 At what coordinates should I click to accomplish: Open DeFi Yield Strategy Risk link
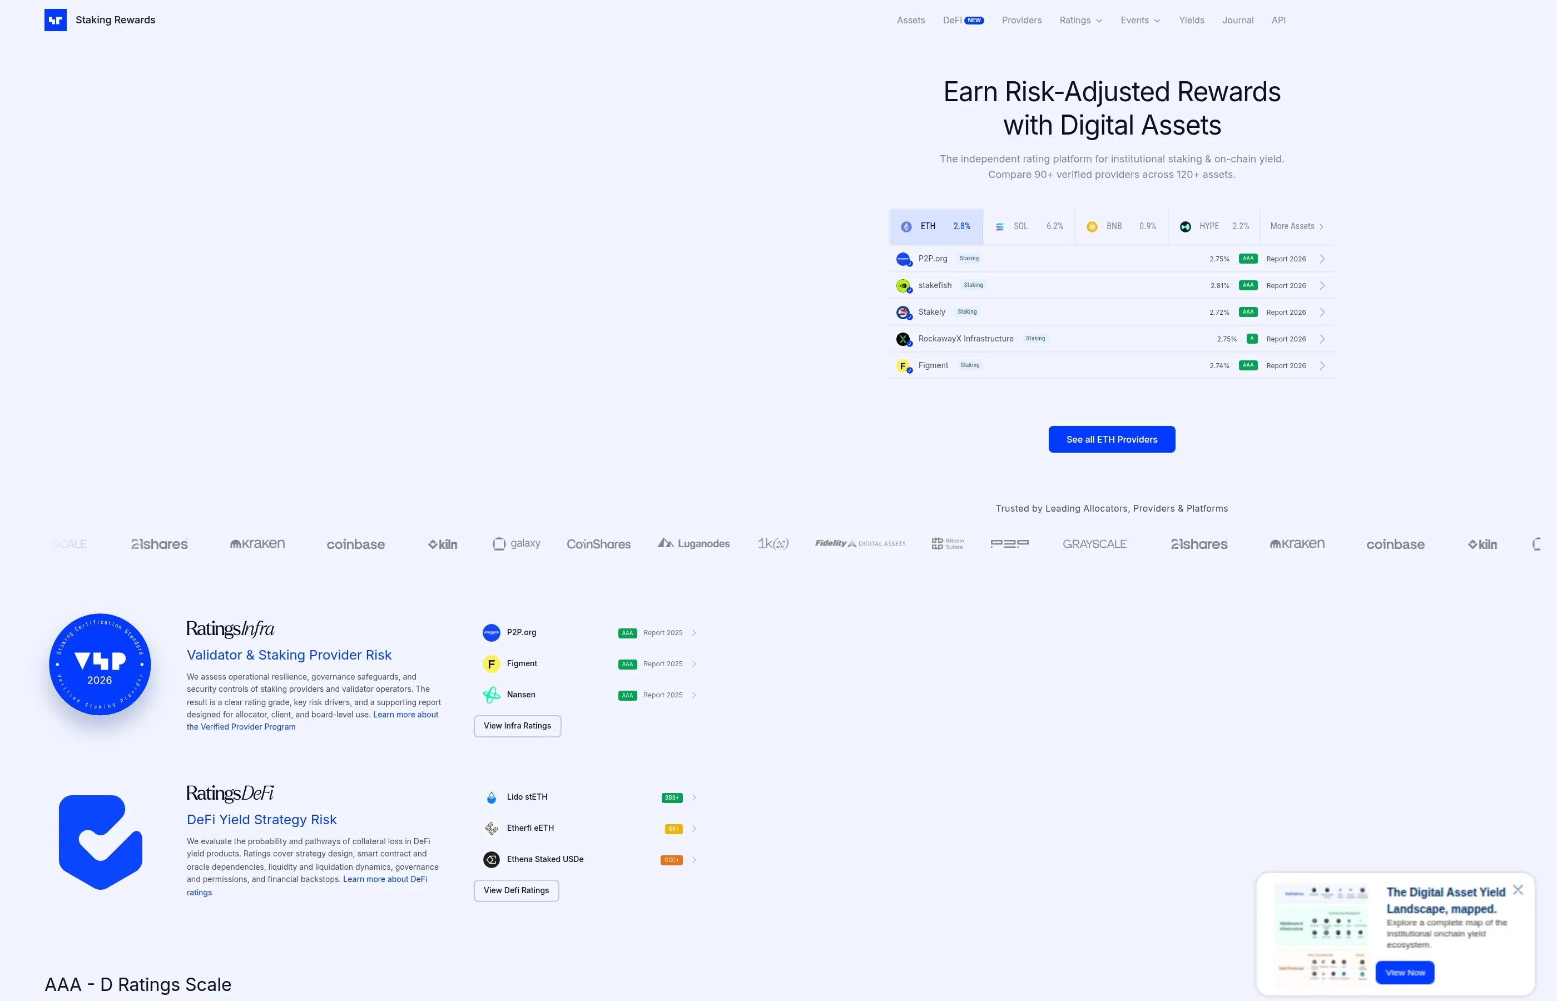click(261, 820)
